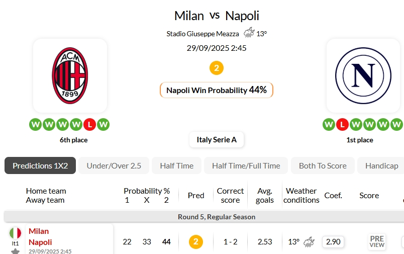This screenshot has width=404, height=254.
Task: Click the Italy Serie A league button
Action: click(x=217, y=140)
